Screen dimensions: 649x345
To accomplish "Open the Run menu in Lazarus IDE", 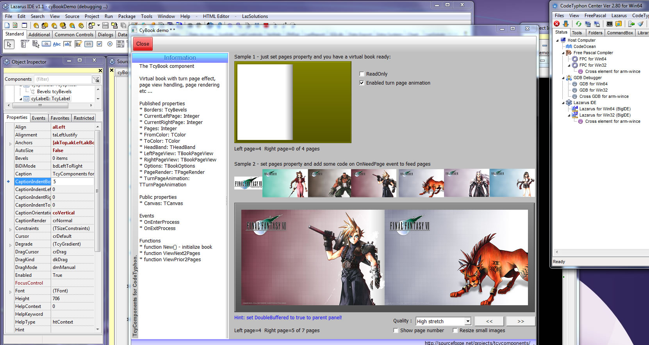I will 109,16.
